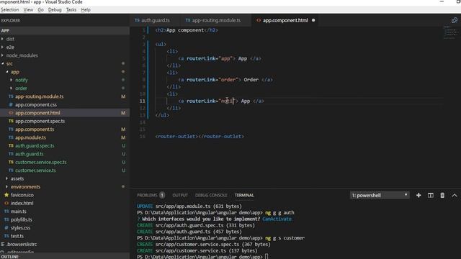
Task: Open auth.guard.ts in the explorer tree
Action: [29, 154]
